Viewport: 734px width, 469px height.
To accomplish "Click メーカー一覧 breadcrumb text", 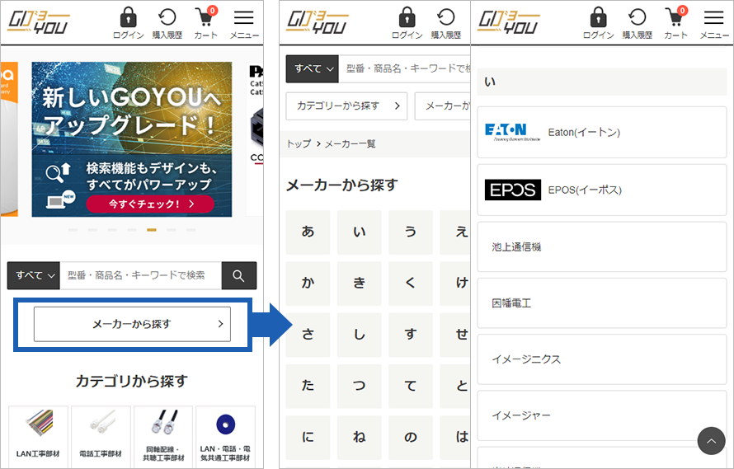I will coord(351,143).
